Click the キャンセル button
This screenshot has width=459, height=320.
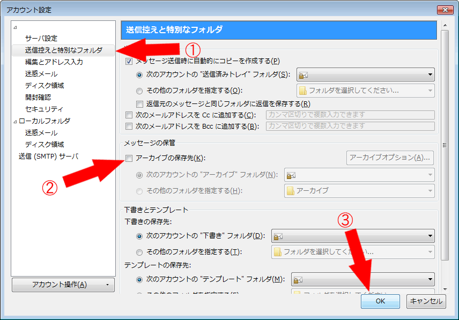tap(426, 301)
